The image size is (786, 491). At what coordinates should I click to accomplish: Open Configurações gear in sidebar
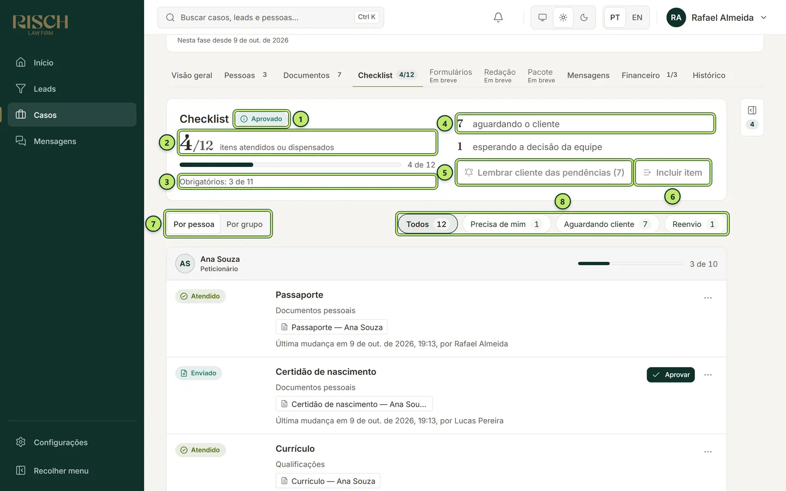pyautogui.click(x=72, y=442)
